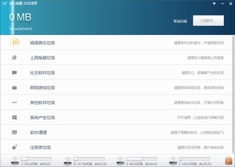The width and height of the screenshot is (235, 167).
Task: Cancel the scan via 取消扫描 link
Action: 180,21
